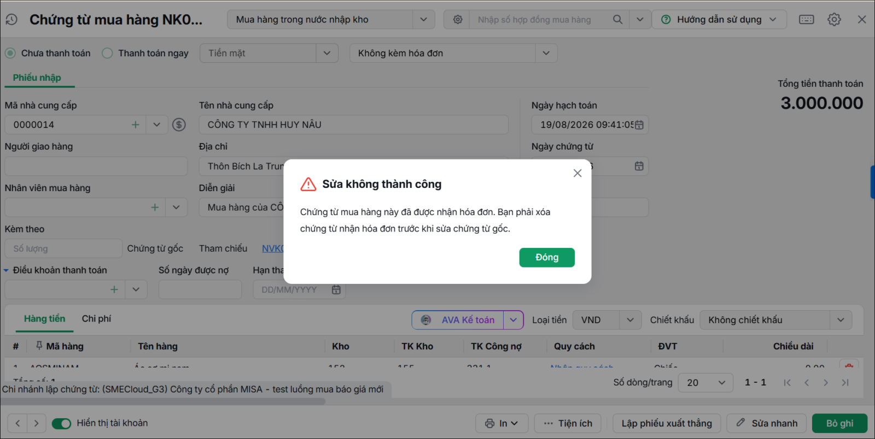Viewport: 875px width, 439px height.
Task: Click the contract settings gear icon
Action: tap(458, 20)
